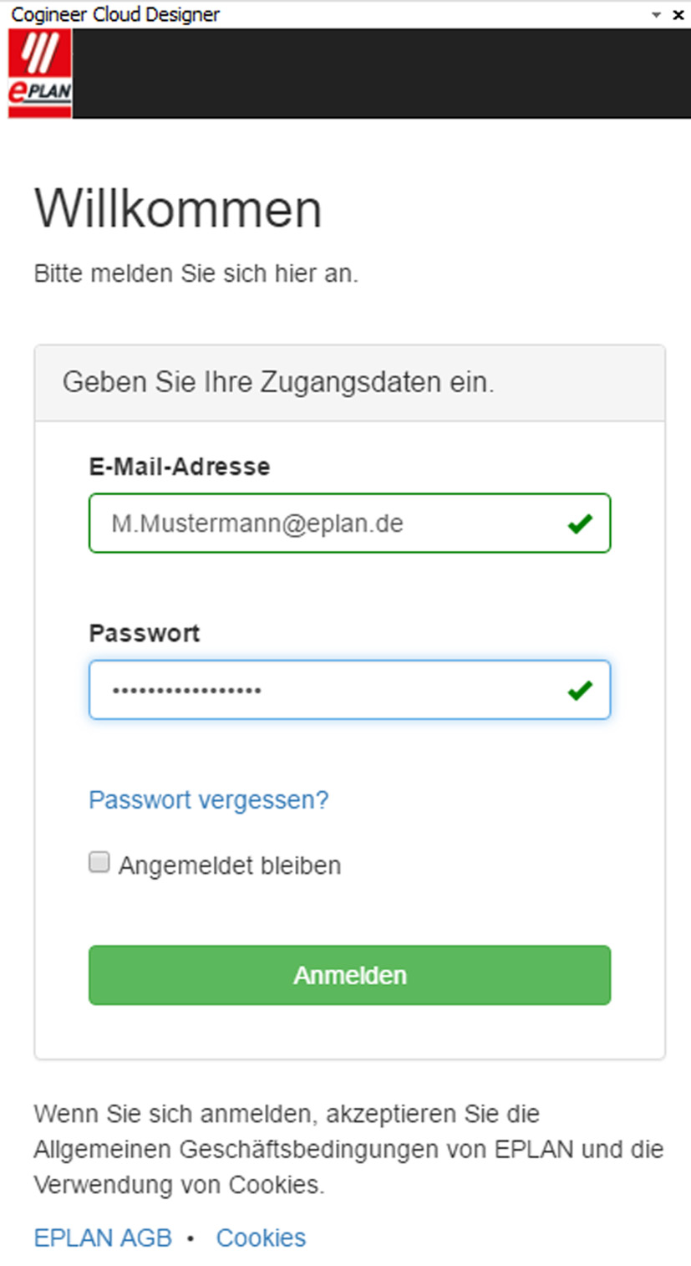
Task: Click the green checkmark in the email field
Action: coord(579,524)
